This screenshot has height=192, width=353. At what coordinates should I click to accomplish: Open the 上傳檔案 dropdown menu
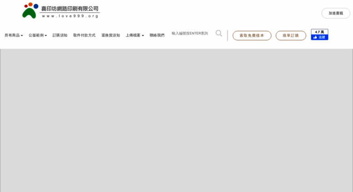pos(134,35)
